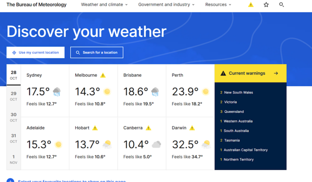Select the 28 Oct date tab
This screenshot has height=182, width=312.
[13, 75]
